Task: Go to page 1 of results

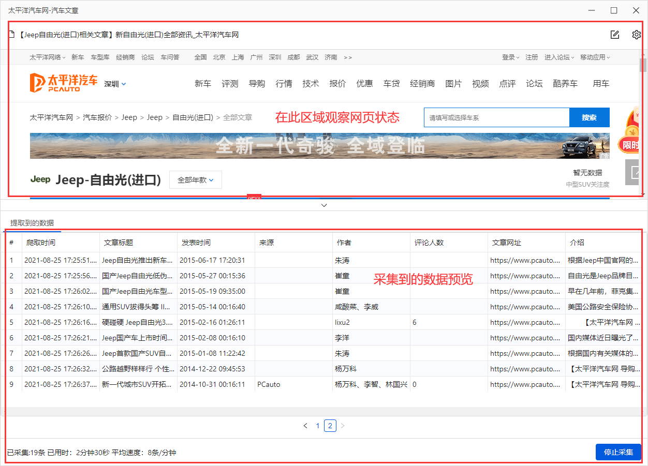Action: [318, 426]
